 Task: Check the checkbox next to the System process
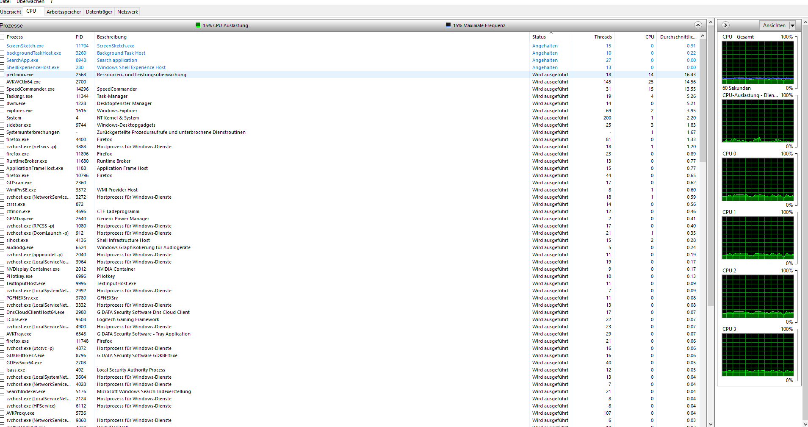(x=3, y=118)
